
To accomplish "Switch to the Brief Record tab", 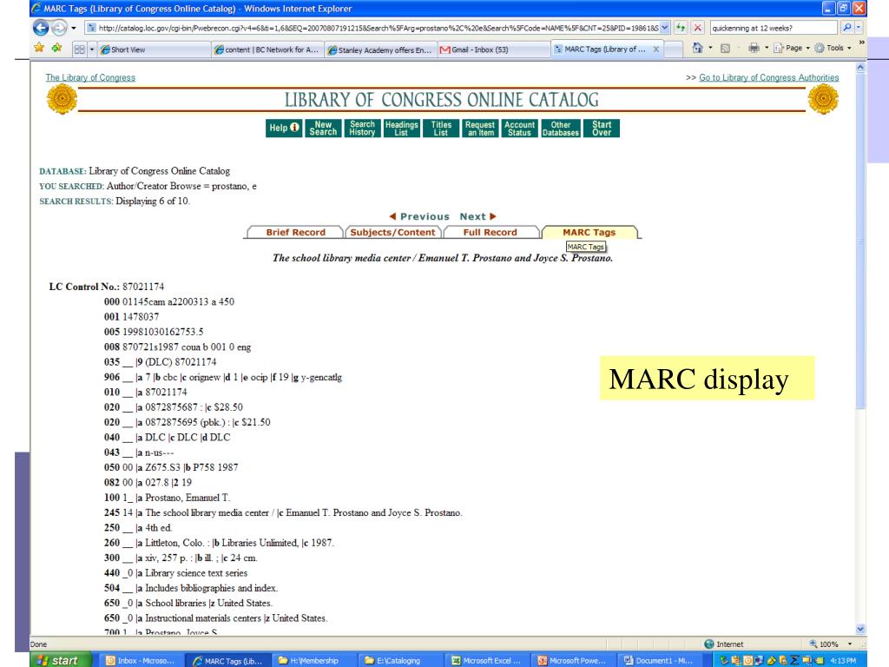I will [295, 233].
